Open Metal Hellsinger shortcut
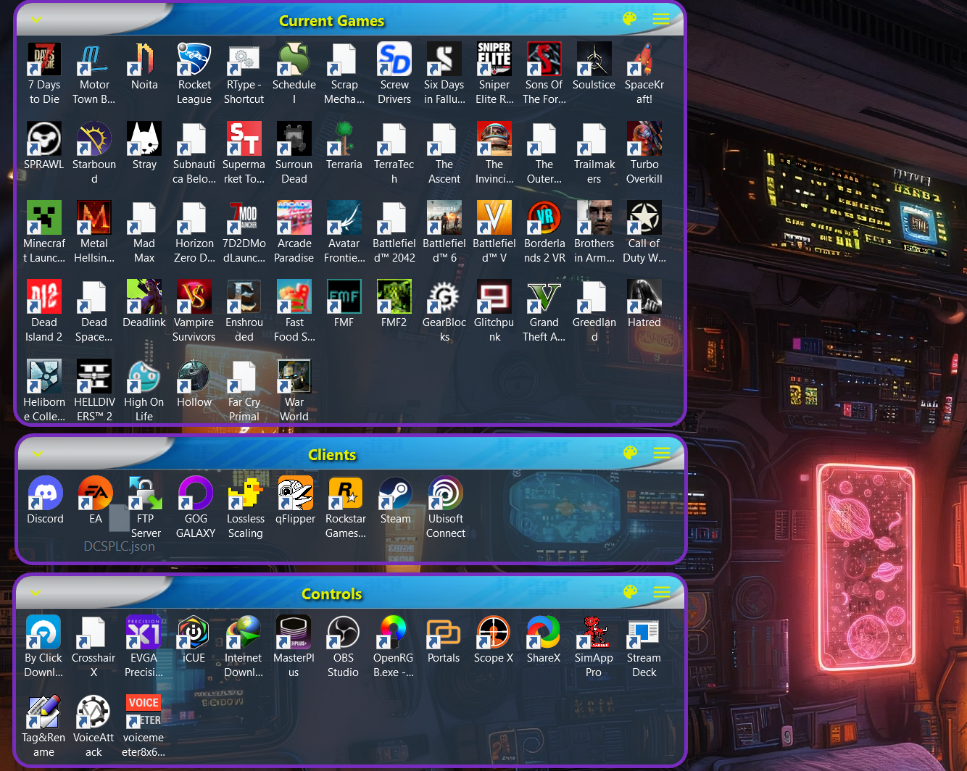The height and width of the screenshot is (771, 967). pos(94,218)
